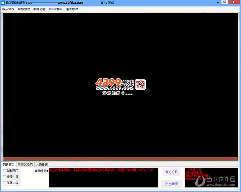Enable the 刷新网页 checkbox
The width and height of the screenshot is (241, 192).
[x=4, y=171]
